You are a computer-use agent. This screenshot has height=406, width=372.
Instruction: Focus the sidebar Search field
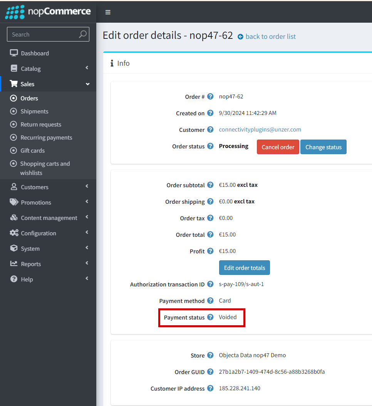48,34
